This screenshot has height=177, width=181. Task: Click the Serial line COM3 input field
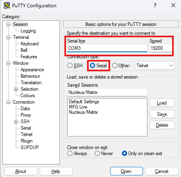pyautogui.click(x=107, y=48)
